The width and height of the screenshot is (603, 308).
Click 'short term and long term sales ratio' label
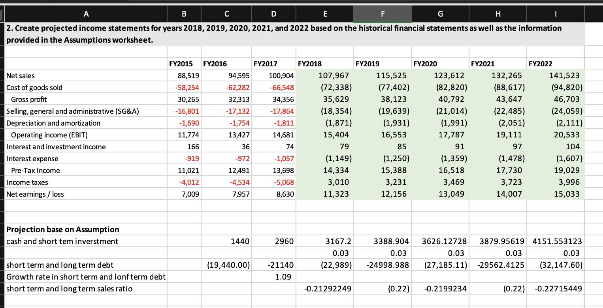click(x=70, y=289)
